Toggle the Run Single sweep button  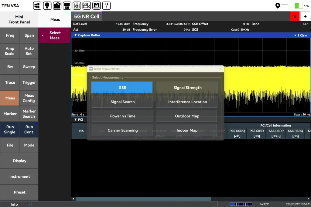coord(10,129)
